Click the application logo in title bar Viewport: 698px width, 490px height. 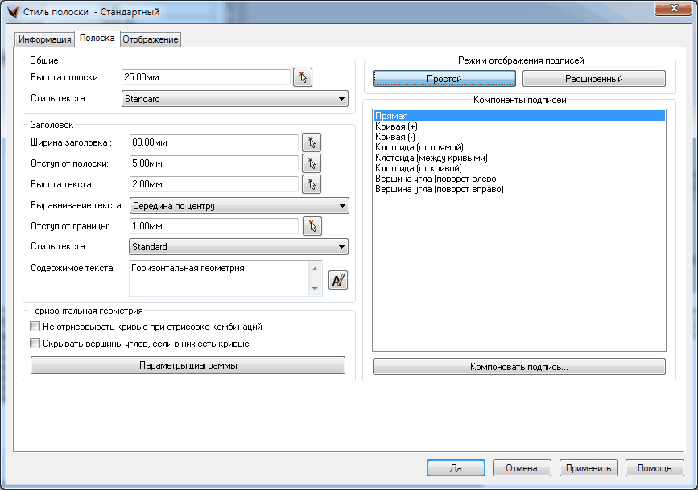12,12
